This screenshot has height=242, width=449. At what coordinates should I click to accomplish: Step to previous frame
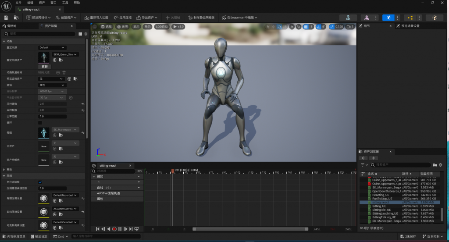point(103,229)
